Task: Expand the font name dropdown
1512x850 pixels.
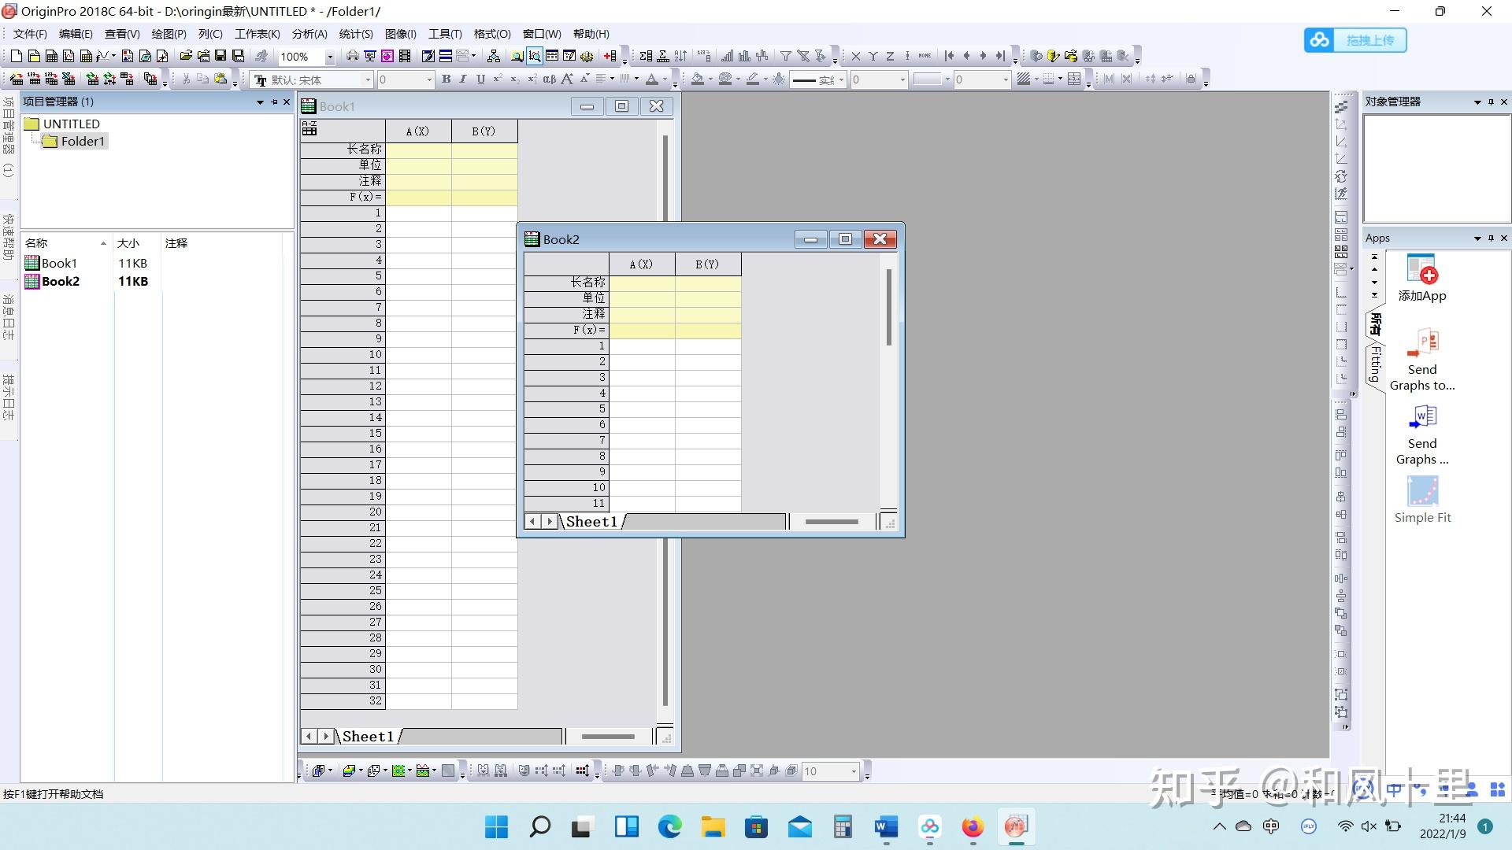Action: click(367, 79)
